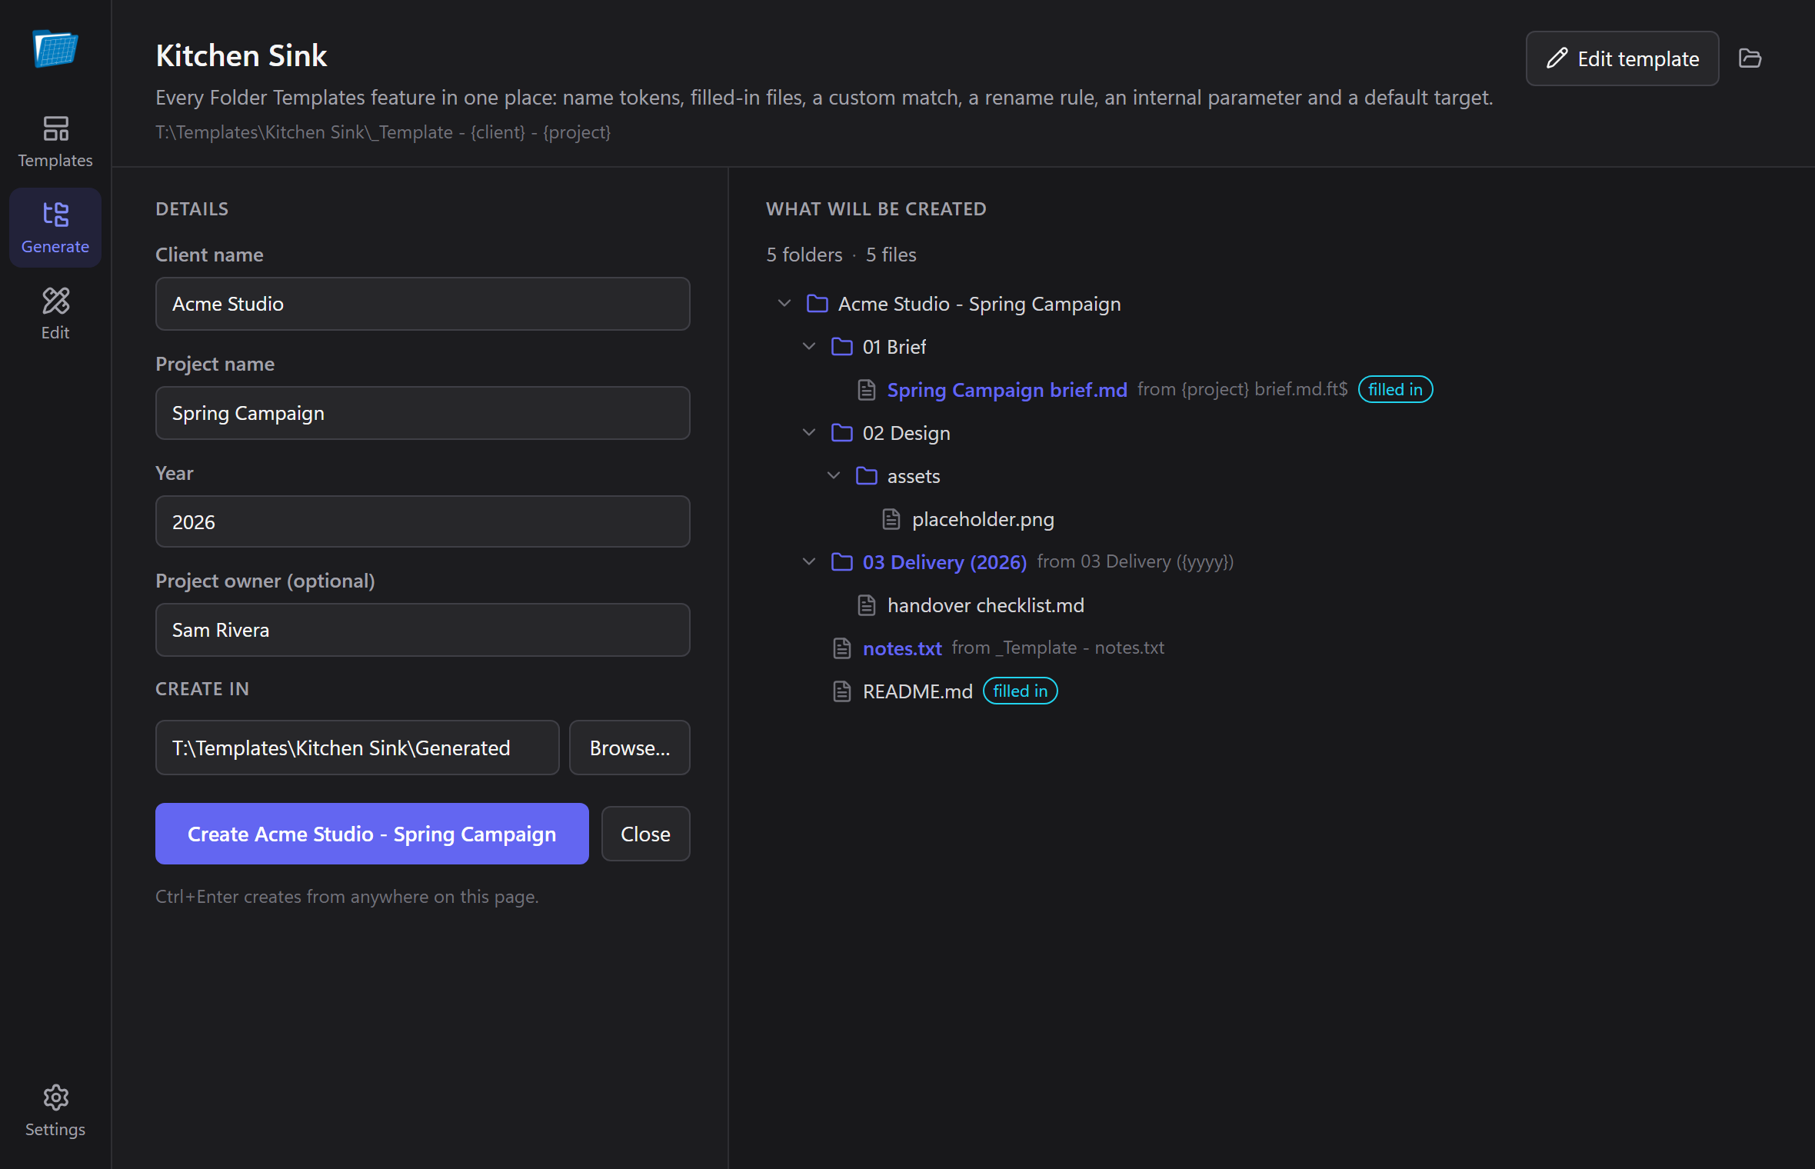Screen dimensions: 1815x1169
Task: Click the Close button
Action: tap(645, 834)
